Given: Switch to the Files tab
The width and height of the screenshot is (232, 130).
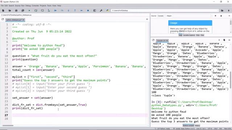Looking at the screenshot, I should point(202,35).
